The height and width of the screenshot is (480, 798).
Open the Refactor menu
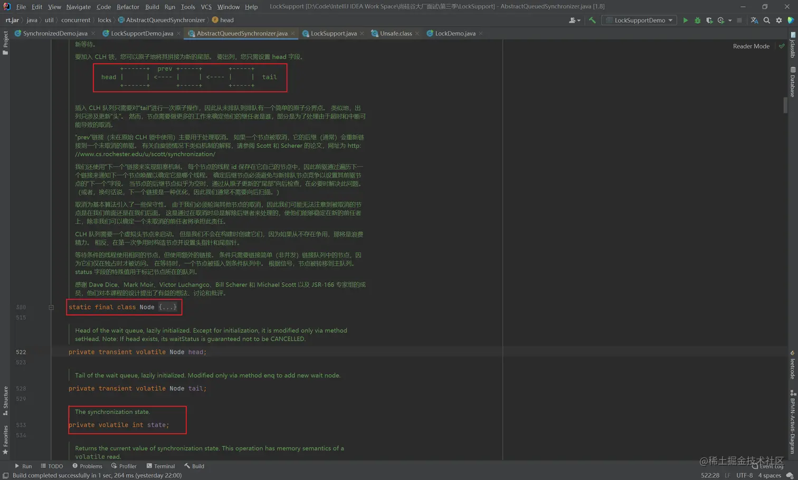click(128, 7)
